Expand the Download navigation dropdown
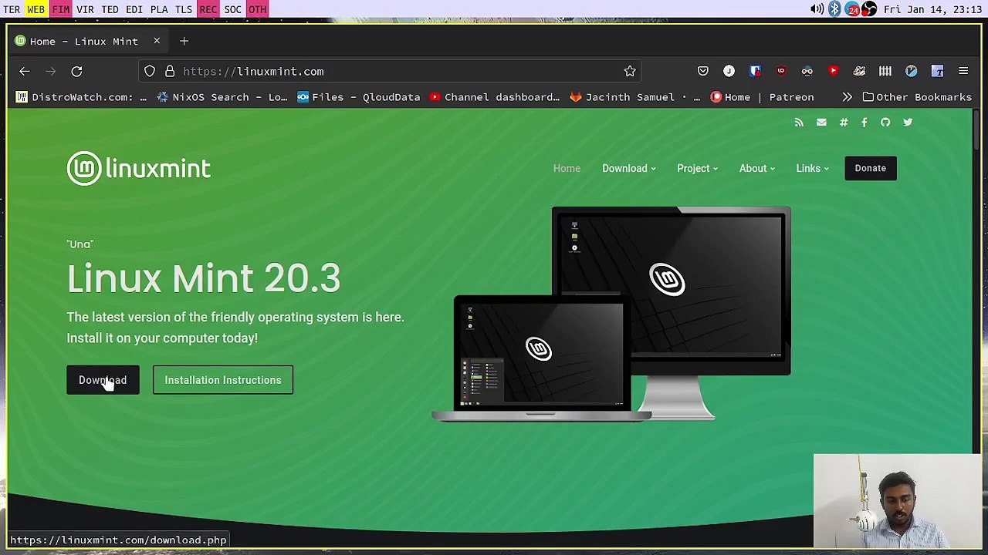The height and width of the screenshot is (555, 988). 628,168
